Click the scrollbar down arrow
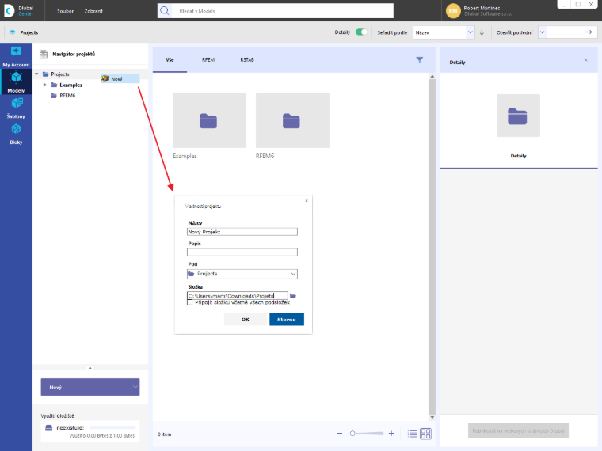This screenshot has height=451, width=602. [432, 417]
